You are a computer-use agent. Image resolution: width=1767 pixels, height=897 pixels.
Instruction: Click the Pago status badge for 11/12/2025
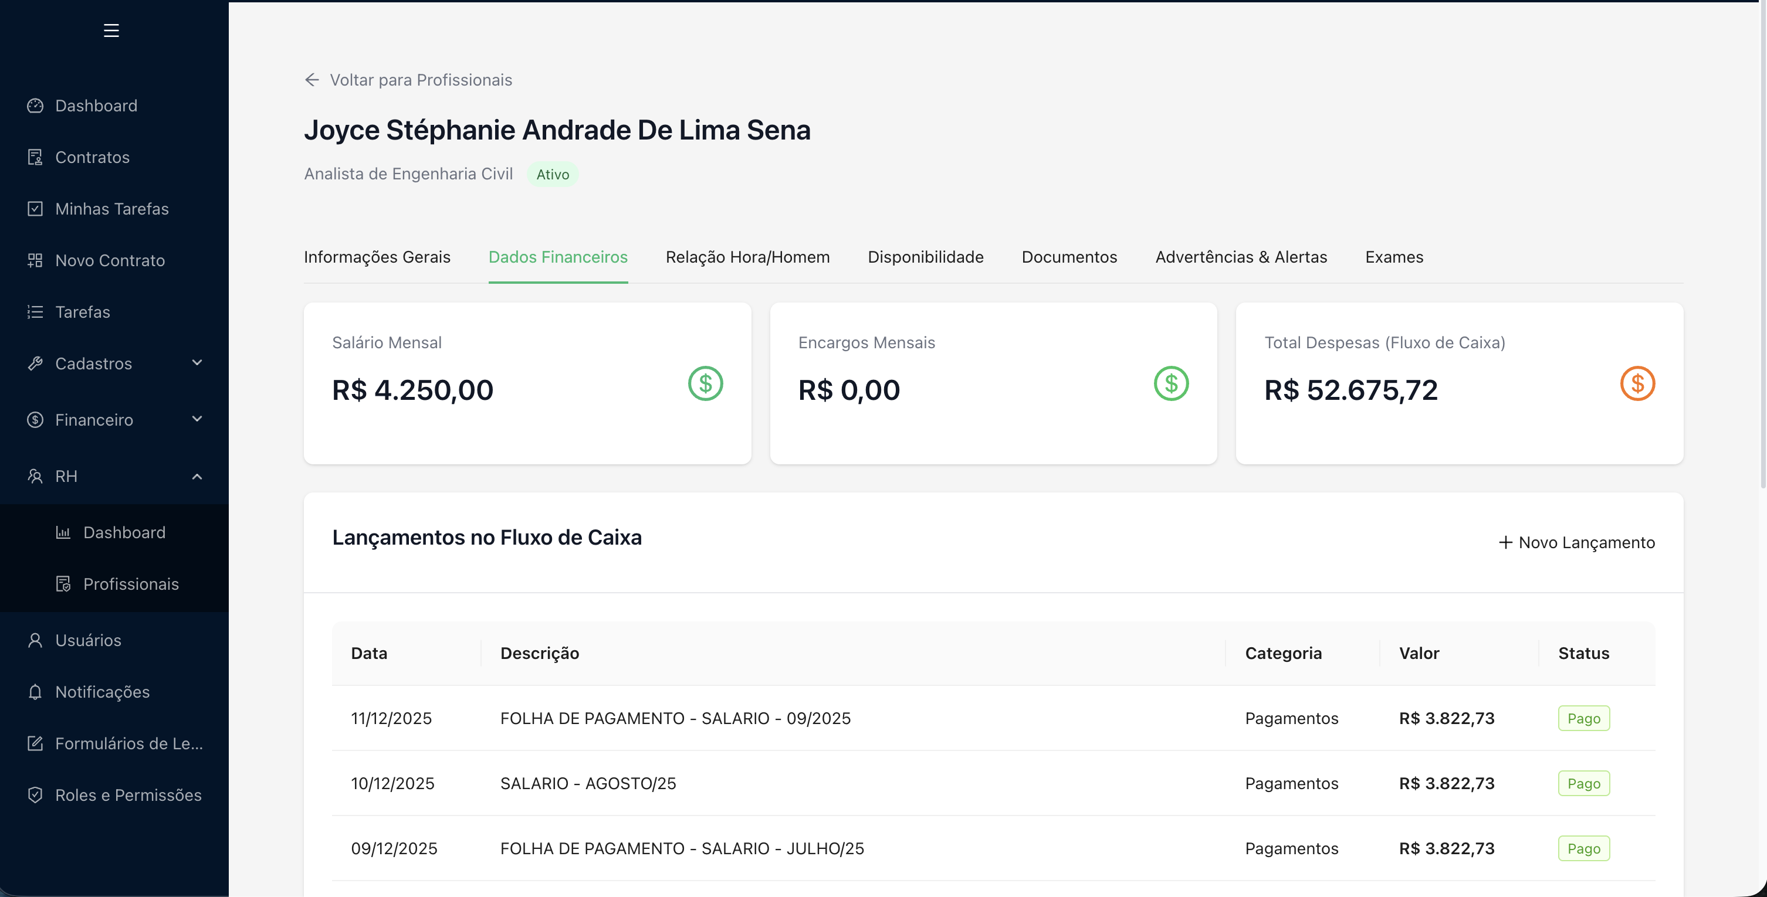[x=1583, y=718]
